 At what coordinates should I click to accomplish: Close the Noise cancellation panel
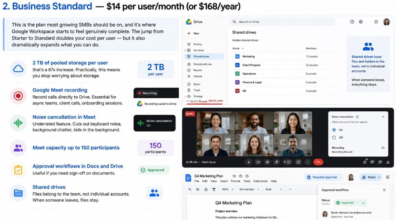(x=383, y=117)
